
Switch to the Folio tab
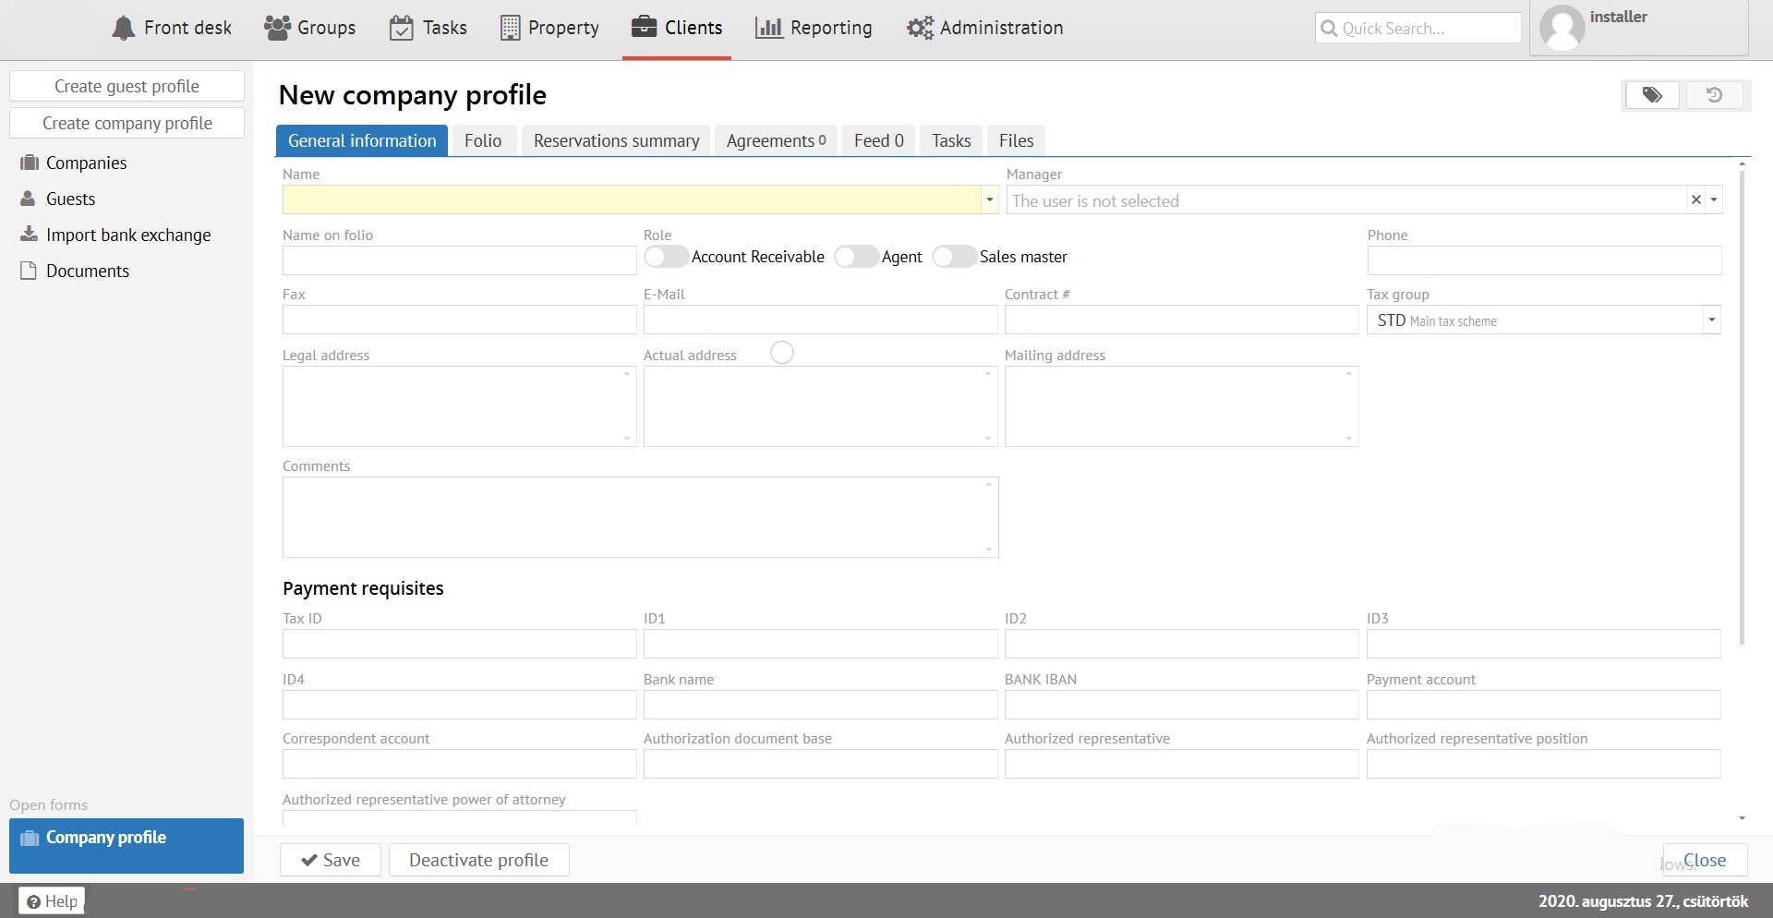click(483, 140)
